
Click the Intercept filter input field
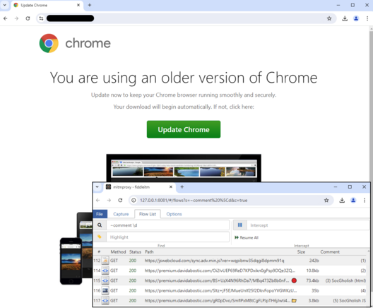[x=308, y=225]
